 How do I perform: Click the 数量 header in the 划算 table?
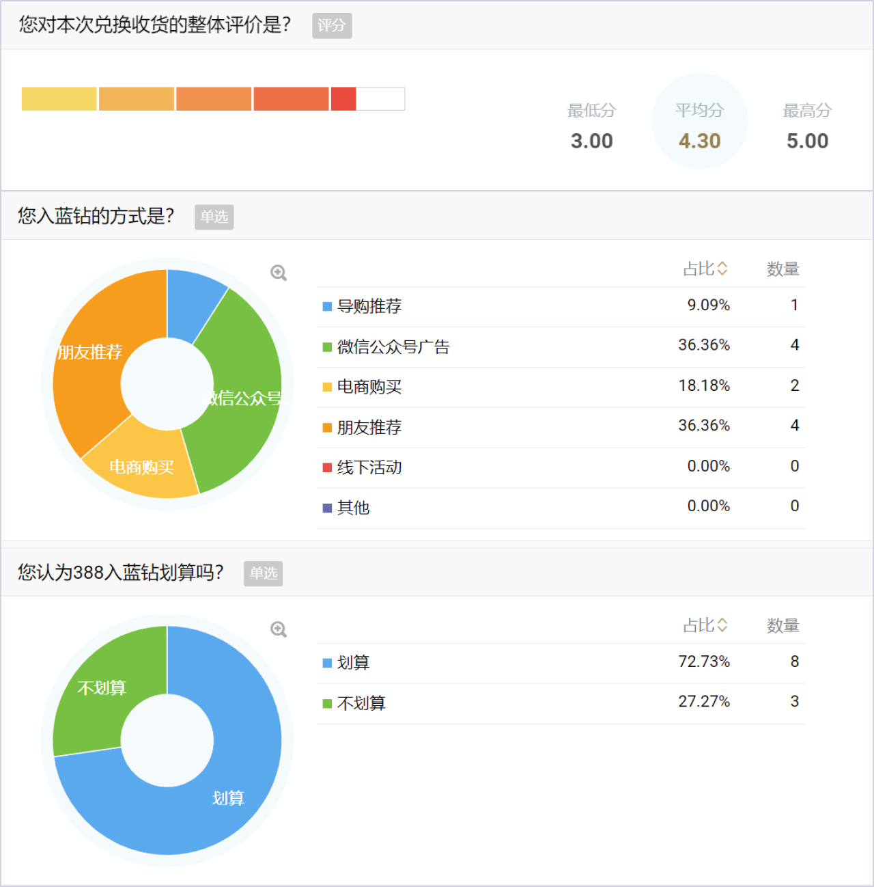click(x=783, y=626)
